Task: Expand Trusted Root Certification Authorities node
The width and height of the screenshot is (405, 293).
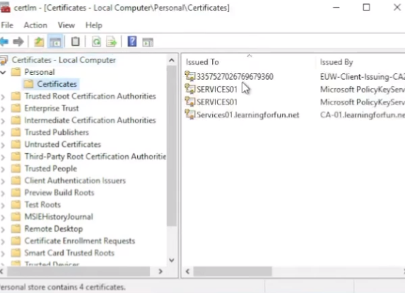Action: pos(3,97)
